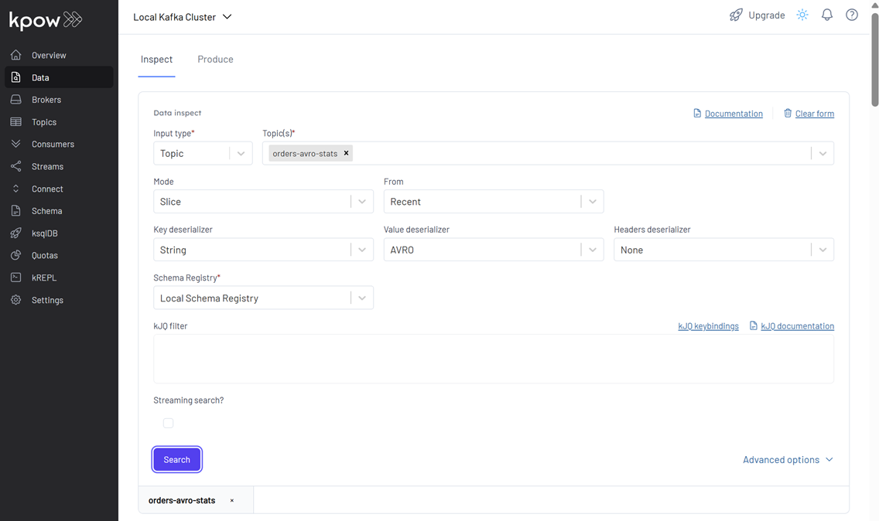Open Schema in the sidebar
Screen dimensions: 879x521
tap(59, 210)
